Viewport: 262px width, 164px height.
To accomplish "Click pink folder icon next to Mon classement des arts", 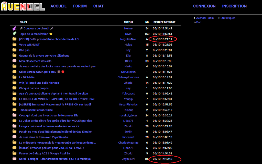I will coord(15,61).
